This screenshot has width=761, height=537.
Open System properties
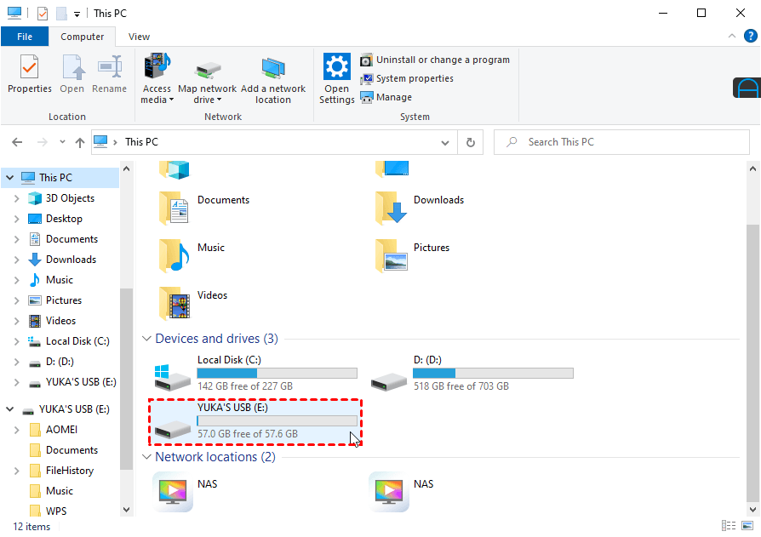(x=407, y=78)
